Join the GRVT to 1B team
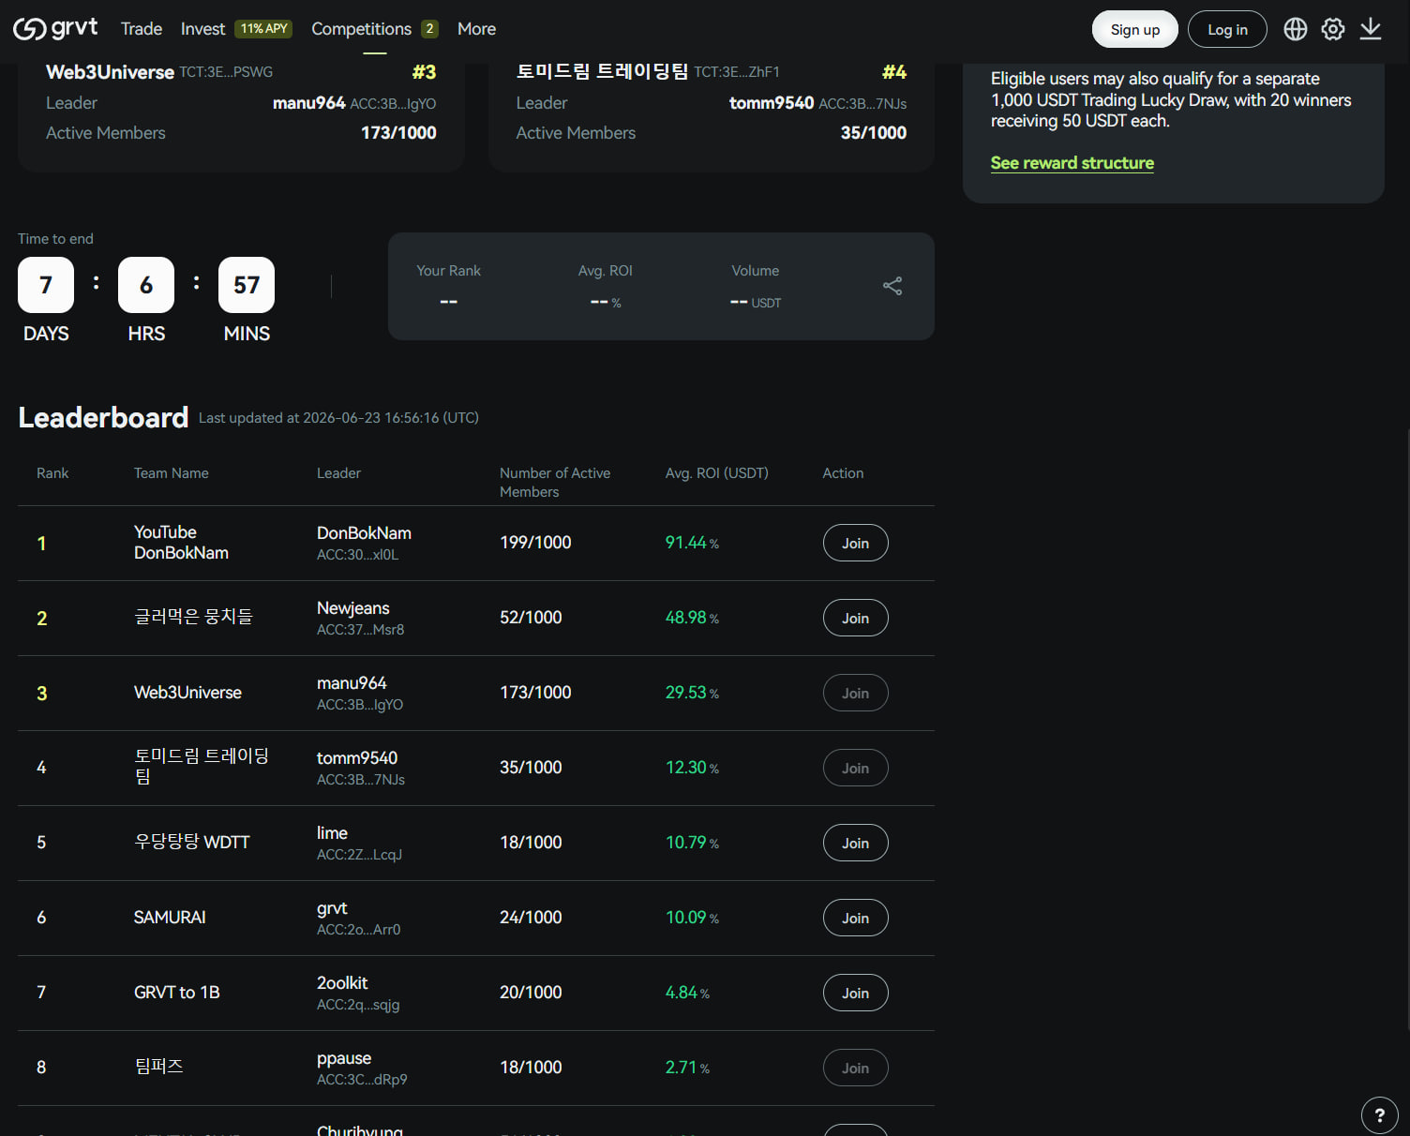The image size is (1410, 1136). click(855, 993)
